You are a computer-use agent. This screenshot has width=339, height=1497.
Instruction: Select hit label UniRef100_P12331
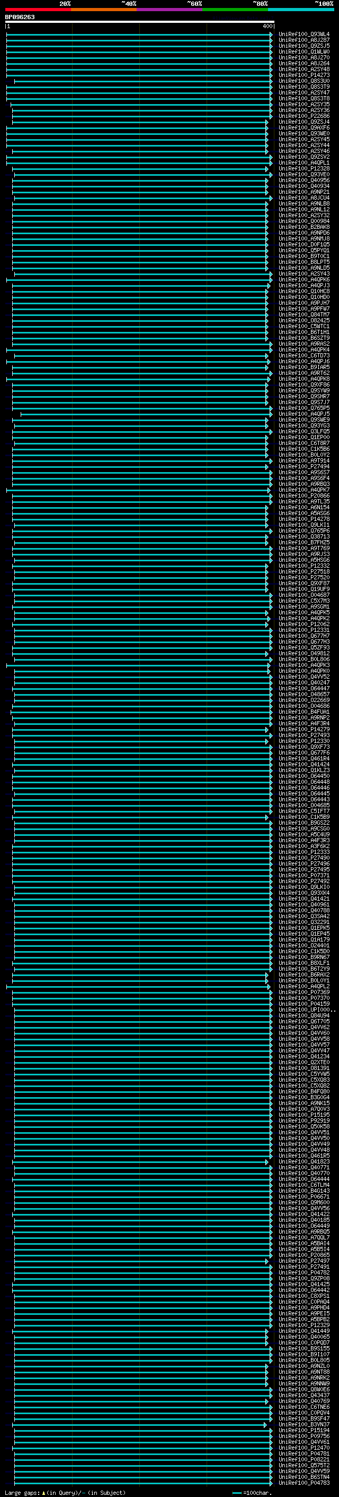tap(304, 630)
